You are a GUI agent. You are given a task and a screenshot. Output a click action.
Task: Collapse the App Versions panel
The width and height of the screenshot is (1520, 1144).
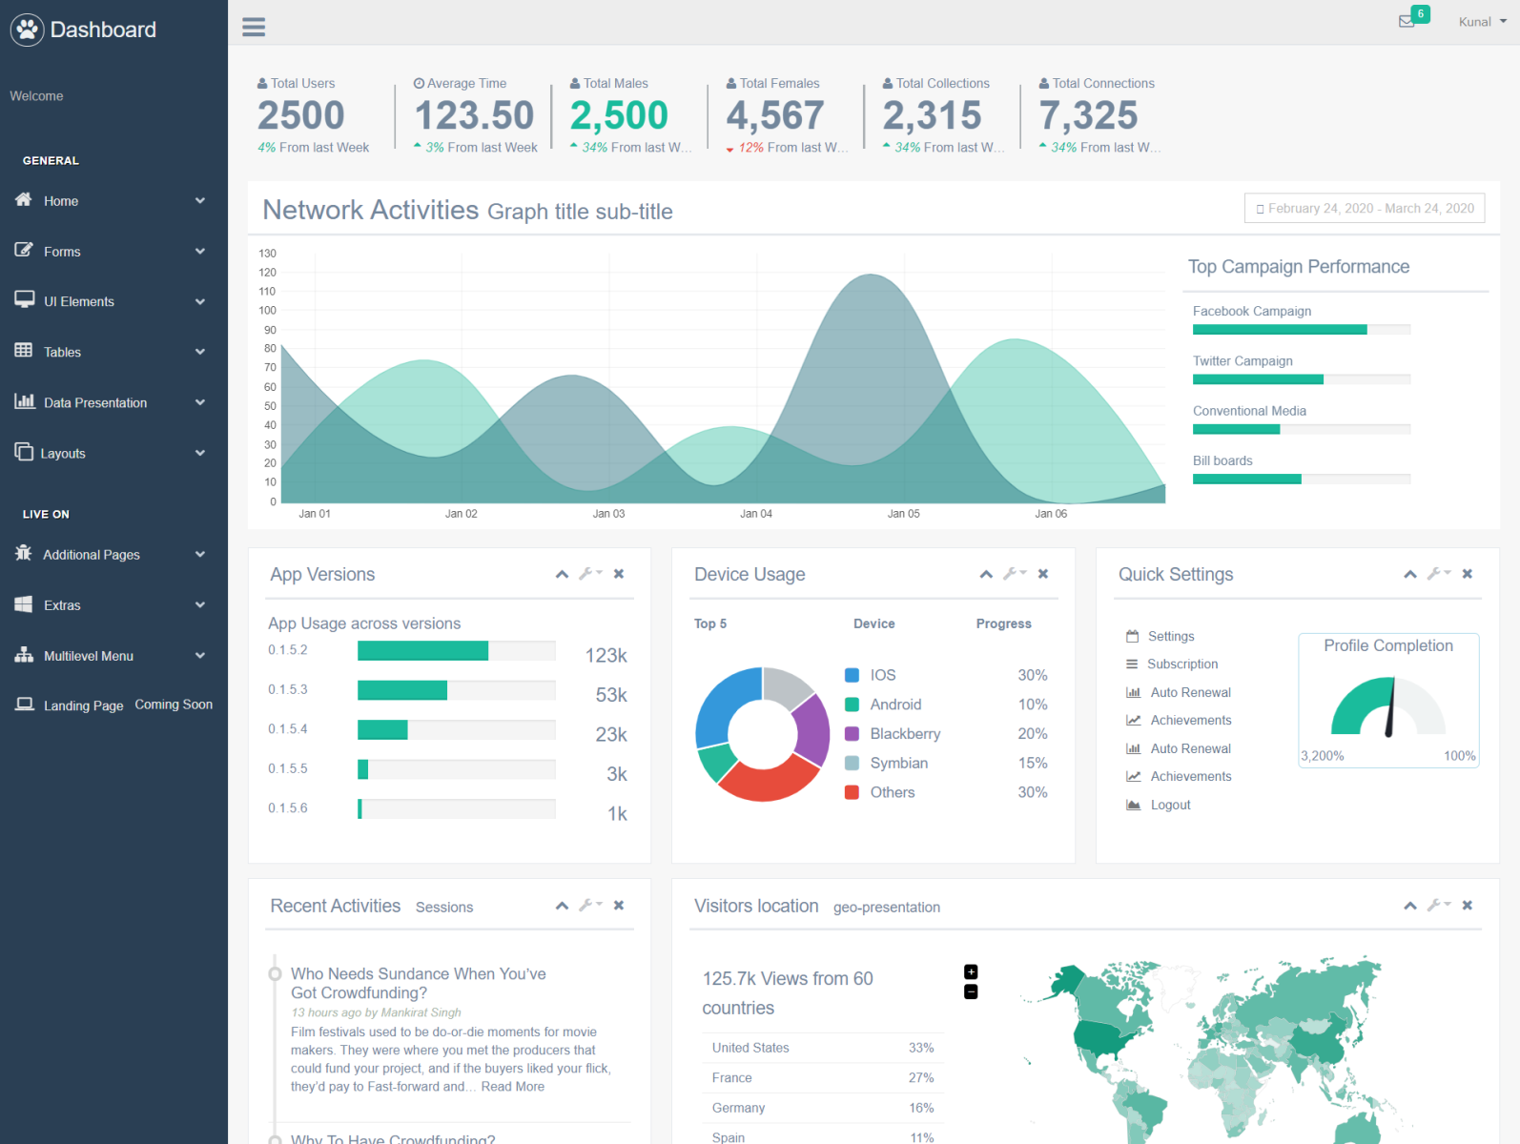(562, 574)
